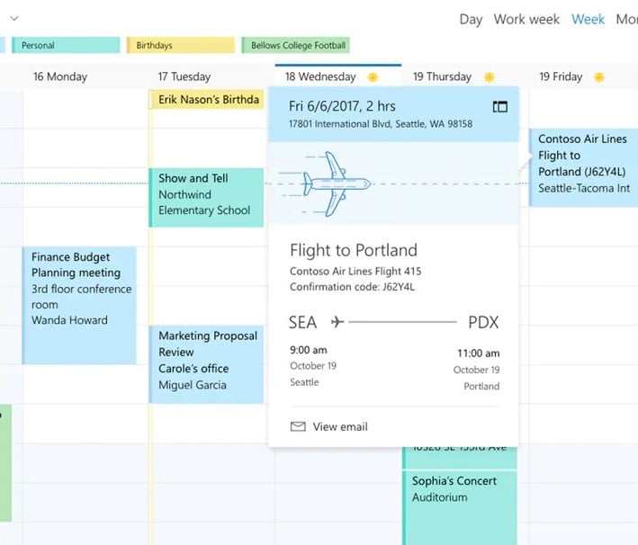This screenshot has height=545, width=638.
Task: Toggle the Bellows College Football calendar
Action: point(295,45)
